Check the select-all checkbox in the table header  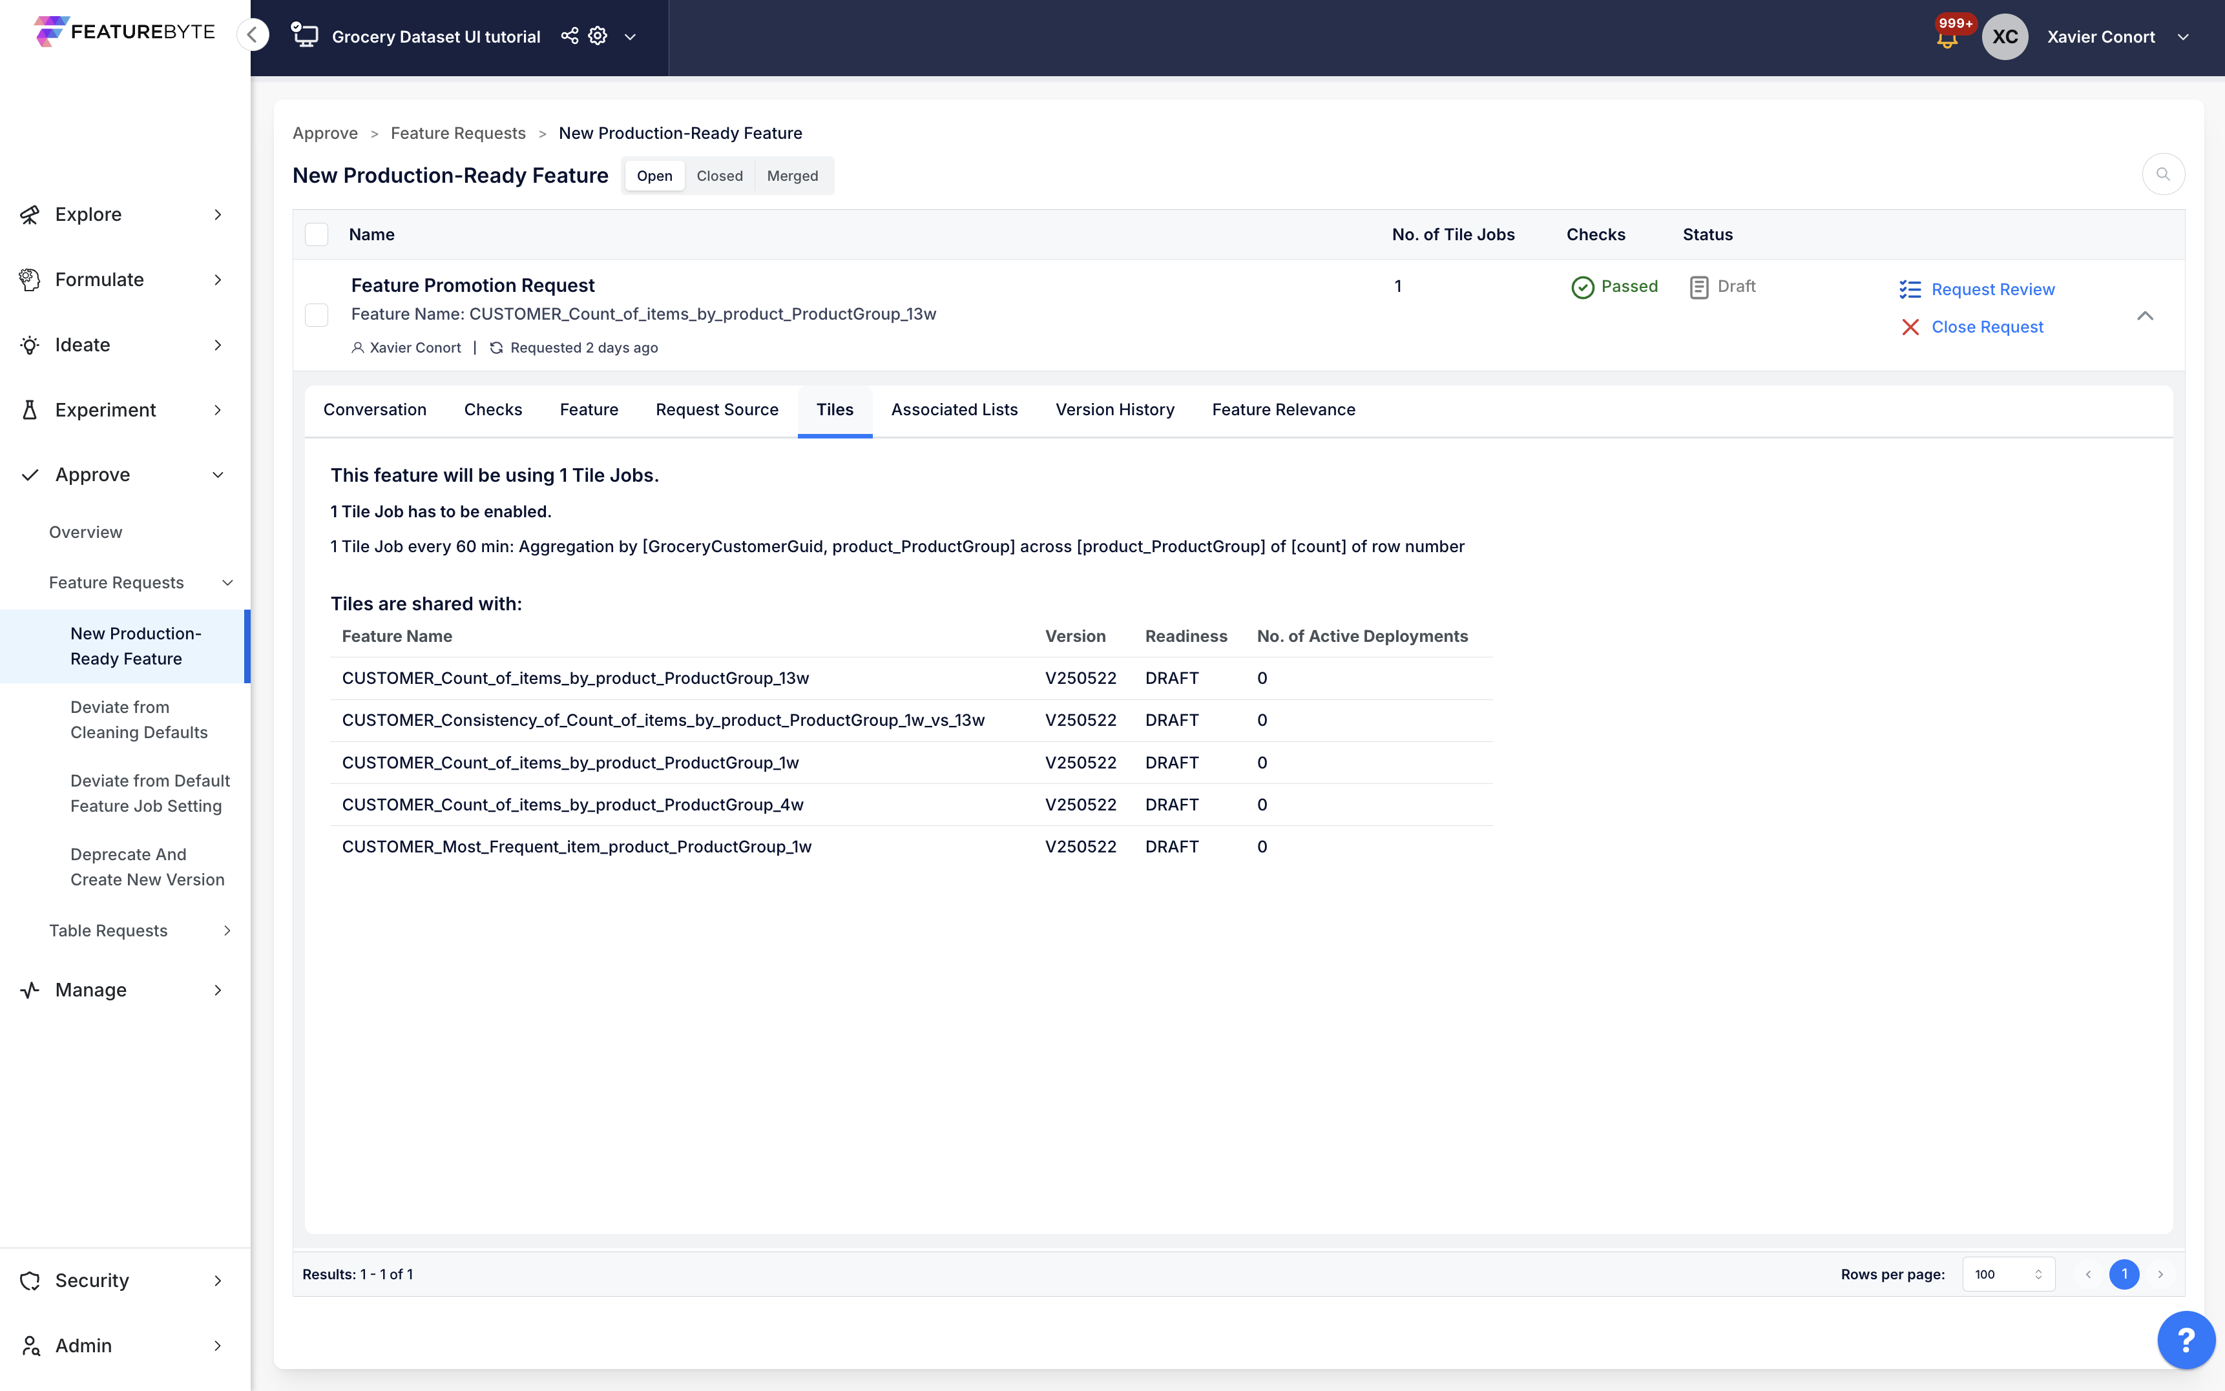click(317, 234)
